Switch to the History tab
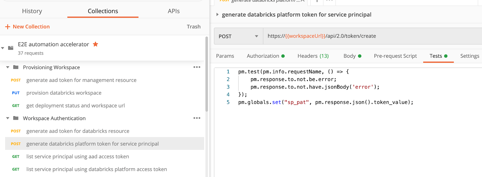 pos(32,11)
